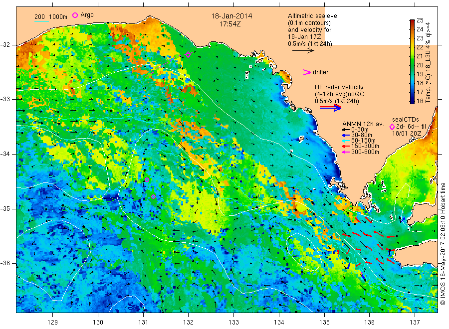The width and height of the screenshot is (449, 329).
Task: Click the vertical IMOS Hobart time credit text
Action: coord(443,244)
